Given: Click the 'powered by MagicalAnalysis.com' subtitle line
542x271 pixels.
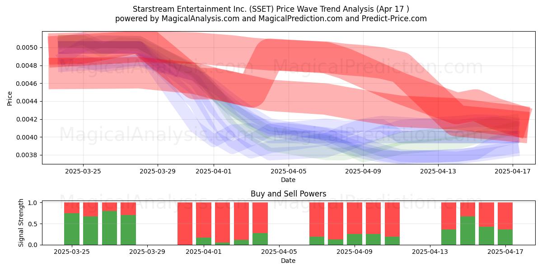Looking at the screenshot, I should (x=271, y=19).
